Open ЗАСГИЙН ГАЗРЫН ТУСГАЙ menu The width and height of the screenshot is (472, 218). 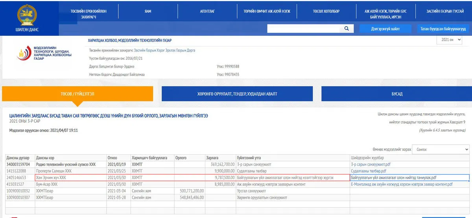coord(445,11)
